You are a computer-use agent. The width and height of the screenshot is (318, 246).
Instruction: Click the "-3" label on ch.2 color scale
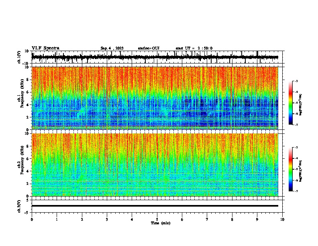296,148
